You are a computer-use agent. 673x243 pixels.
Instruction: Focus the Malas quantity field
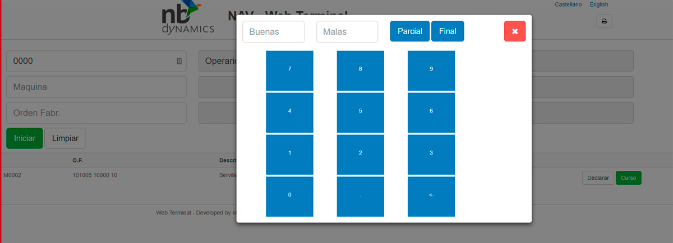347,32
